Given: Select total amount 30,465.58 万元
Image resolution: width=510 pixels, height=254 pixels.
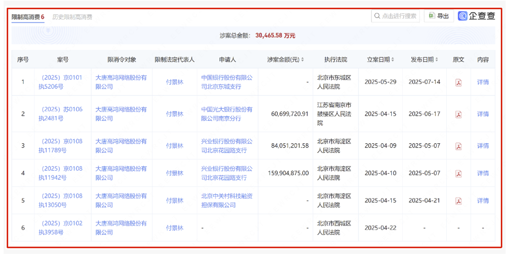Looking at the screenshot, I should point(275,36).
